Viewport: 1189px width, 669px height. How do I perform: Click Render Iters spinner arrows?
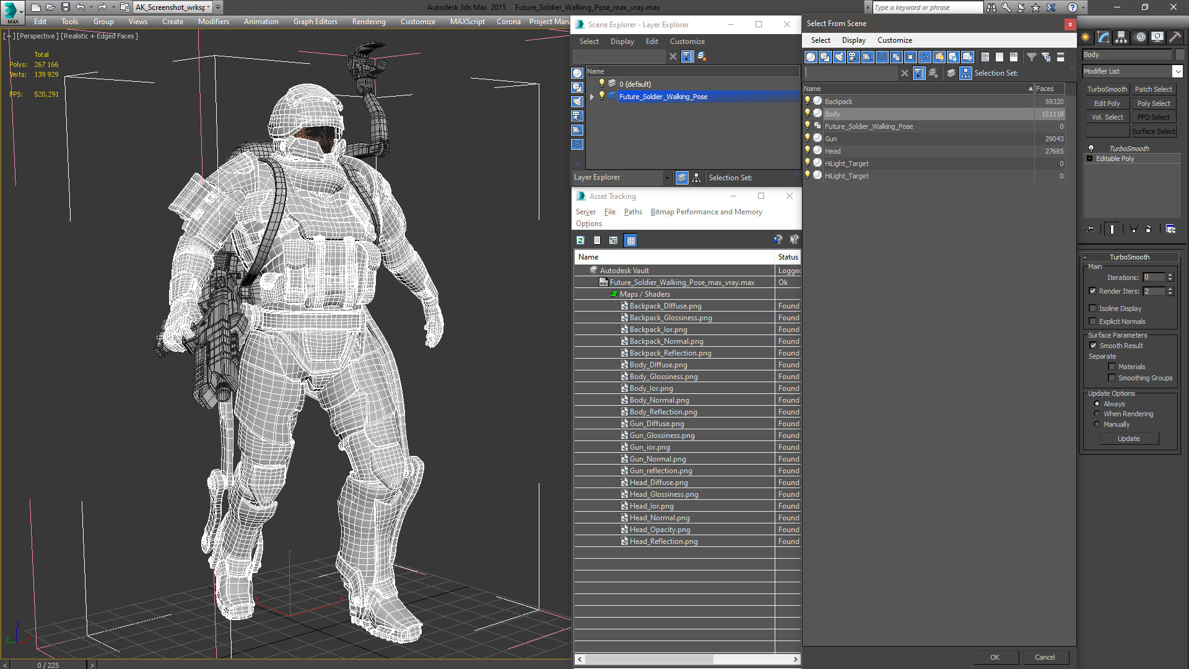coord(1170,291)
